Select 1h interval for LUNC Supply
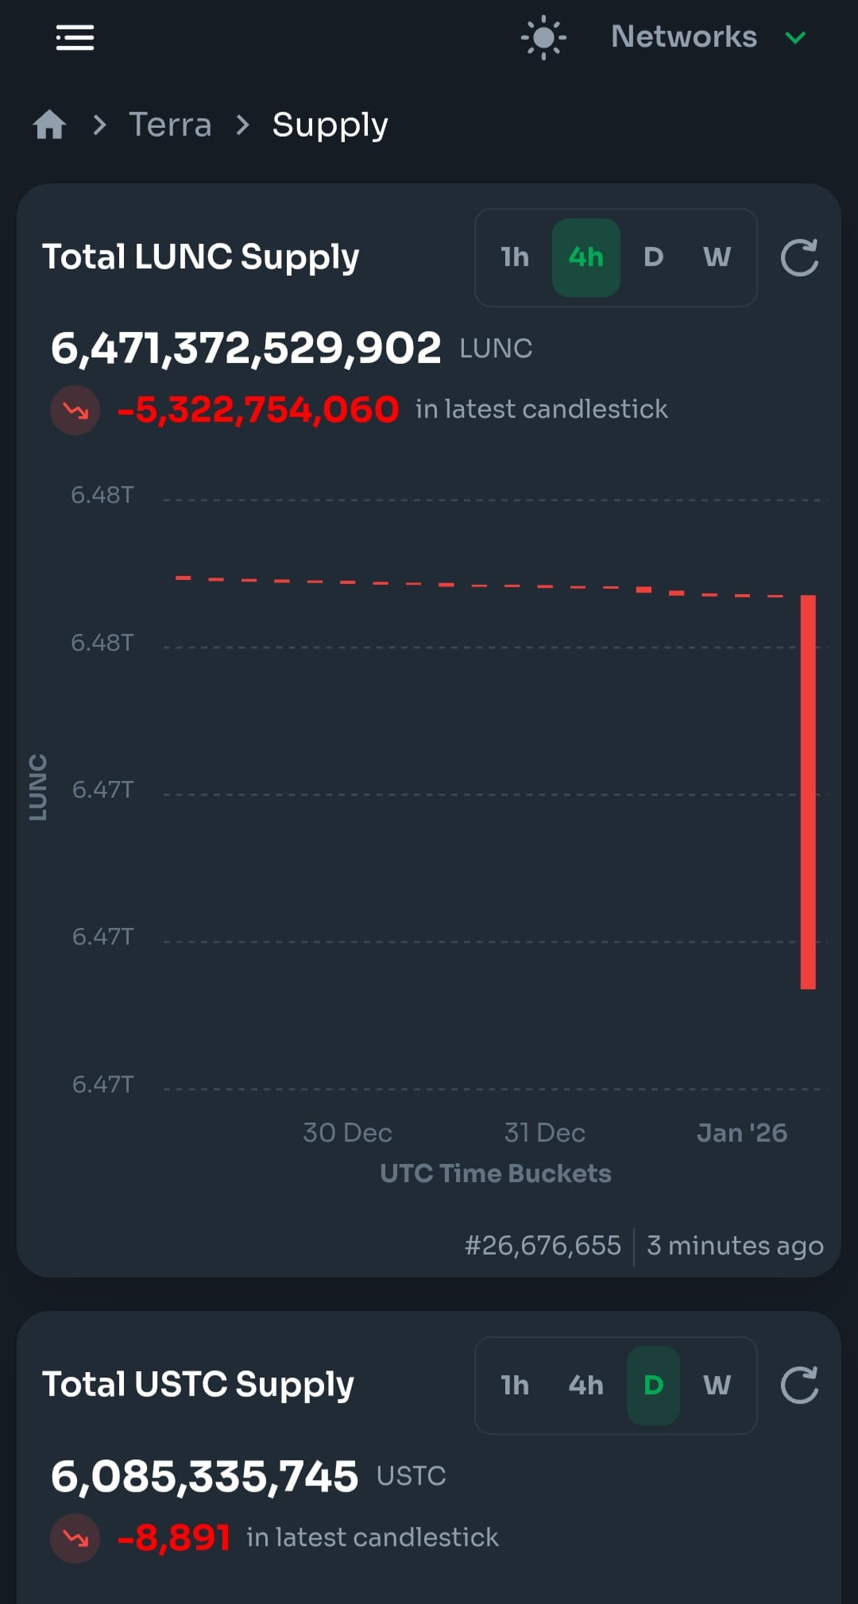Image resolution: width=858 pixels, height=1604 pixels. coord(515,257)
